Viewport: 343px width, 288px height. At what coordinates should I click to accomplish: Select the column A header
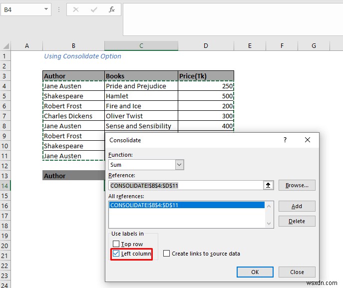click(26, 46)
